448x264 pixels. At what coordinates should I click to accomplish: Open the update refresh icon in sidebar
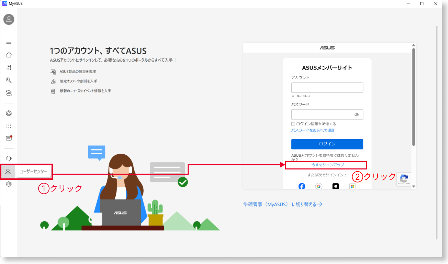[9, 93]
